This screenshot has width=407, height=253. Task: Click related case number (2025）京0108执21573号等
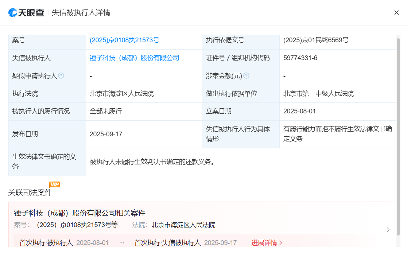click(x=77, y=225)
